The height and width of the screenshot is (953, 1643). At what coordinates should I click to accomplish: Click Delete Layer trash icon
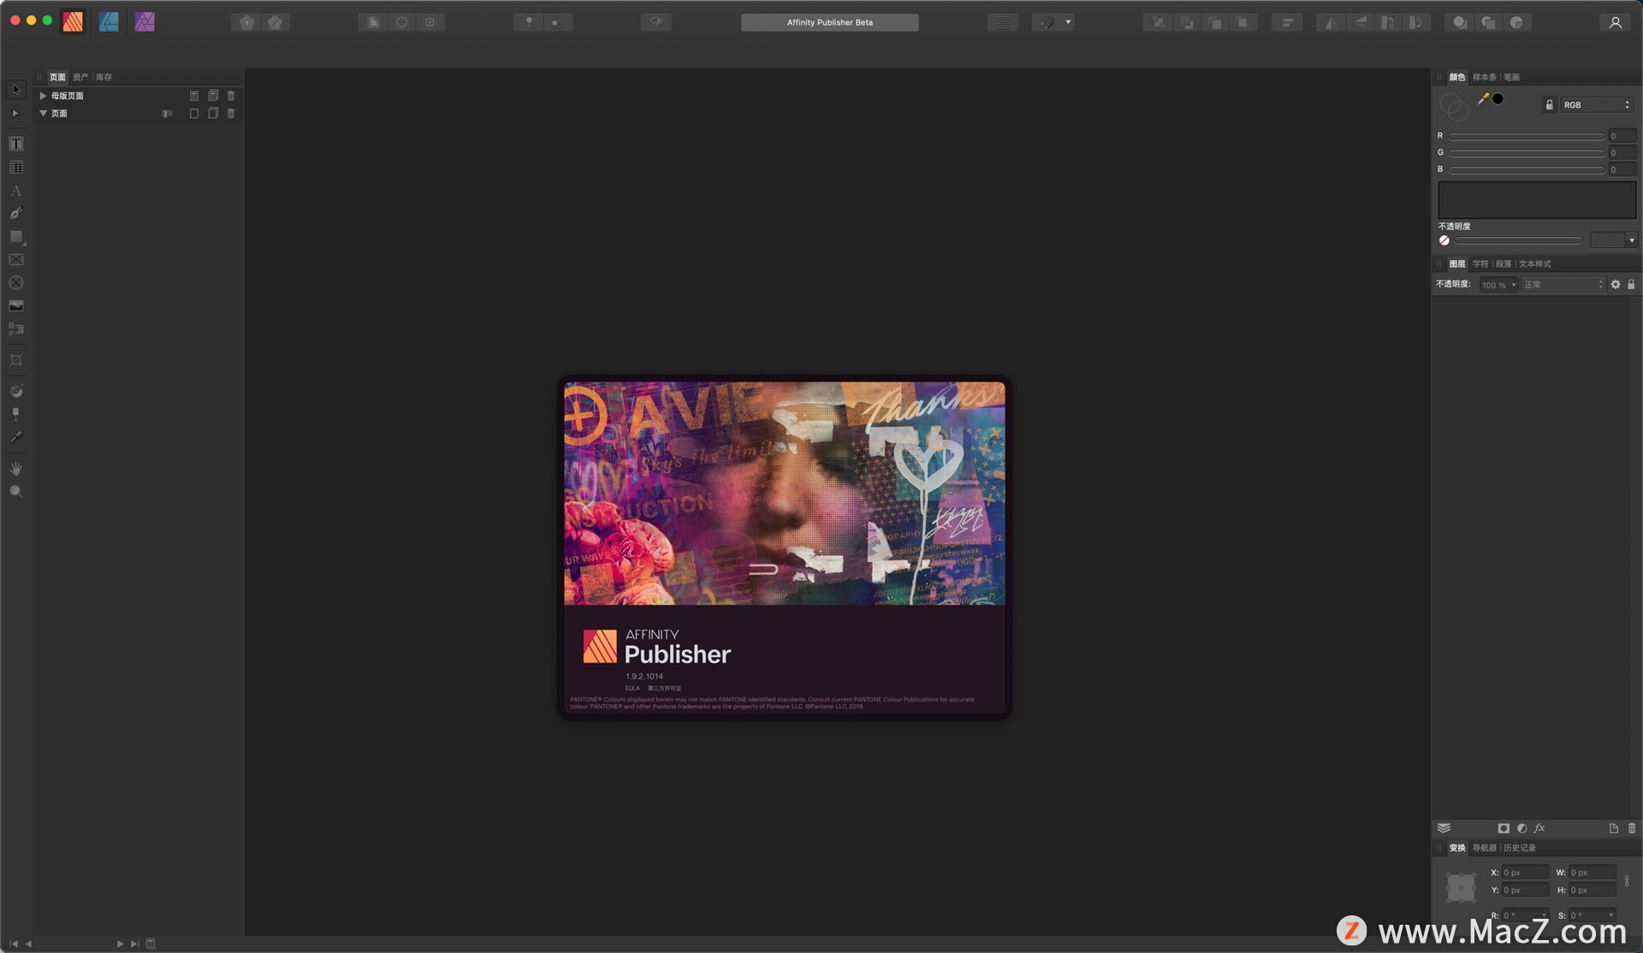coord(1631,828)
